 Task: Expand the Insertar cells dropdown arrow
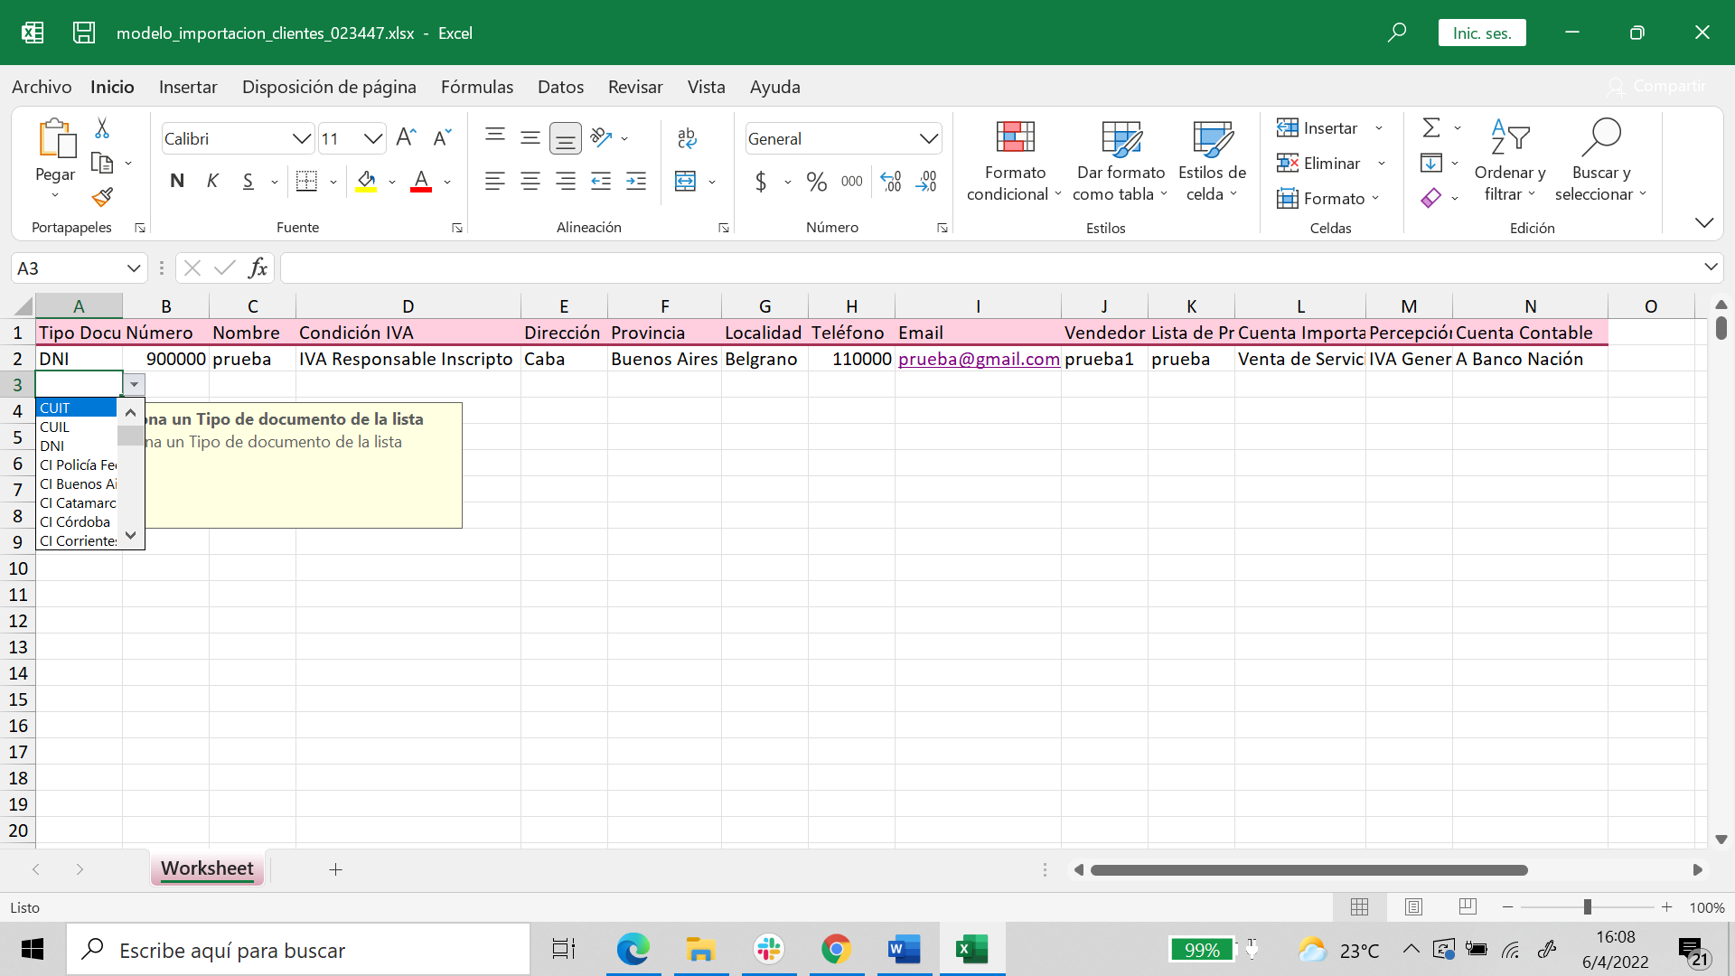(1379, 128)
